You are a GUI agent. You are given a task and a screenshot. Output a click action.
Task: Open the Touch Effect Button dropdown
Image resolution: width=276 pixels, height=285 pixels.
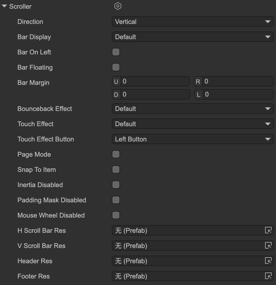pyautogui.click(x=193, y=139)
